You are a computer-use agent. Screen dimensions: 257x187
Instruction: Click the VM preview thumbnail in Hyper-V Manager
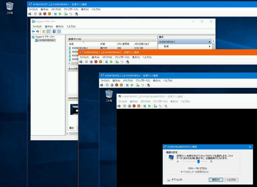pyautogui.click(x=74, y=109)
